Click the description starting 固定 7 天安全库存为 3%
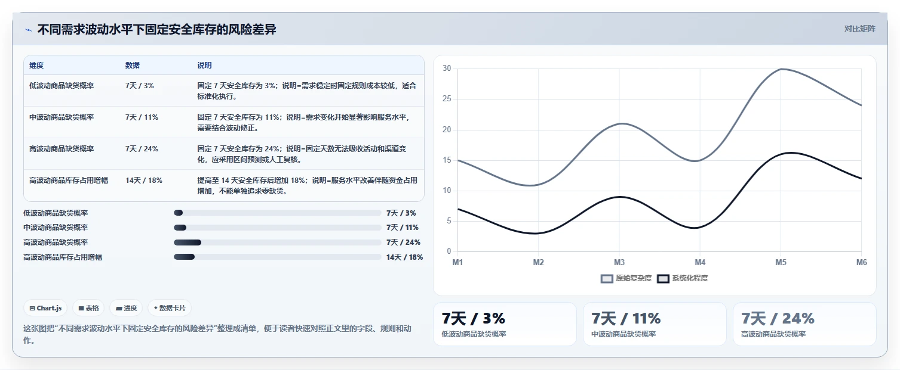The height and width of the screenshot is (370, 900). point(307,91)
